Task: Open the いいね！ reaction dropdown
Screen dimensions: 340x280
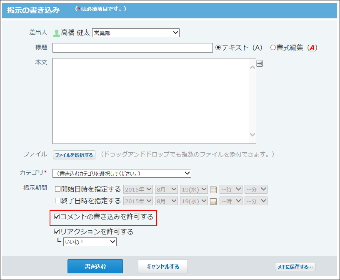Action: point(90,242)
